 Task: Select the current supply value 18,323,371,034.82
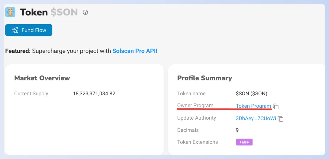(x=94, y=93)
